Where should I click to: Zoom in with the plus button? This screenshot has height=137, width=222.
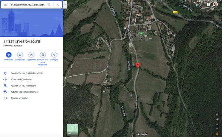coord(217,124)
